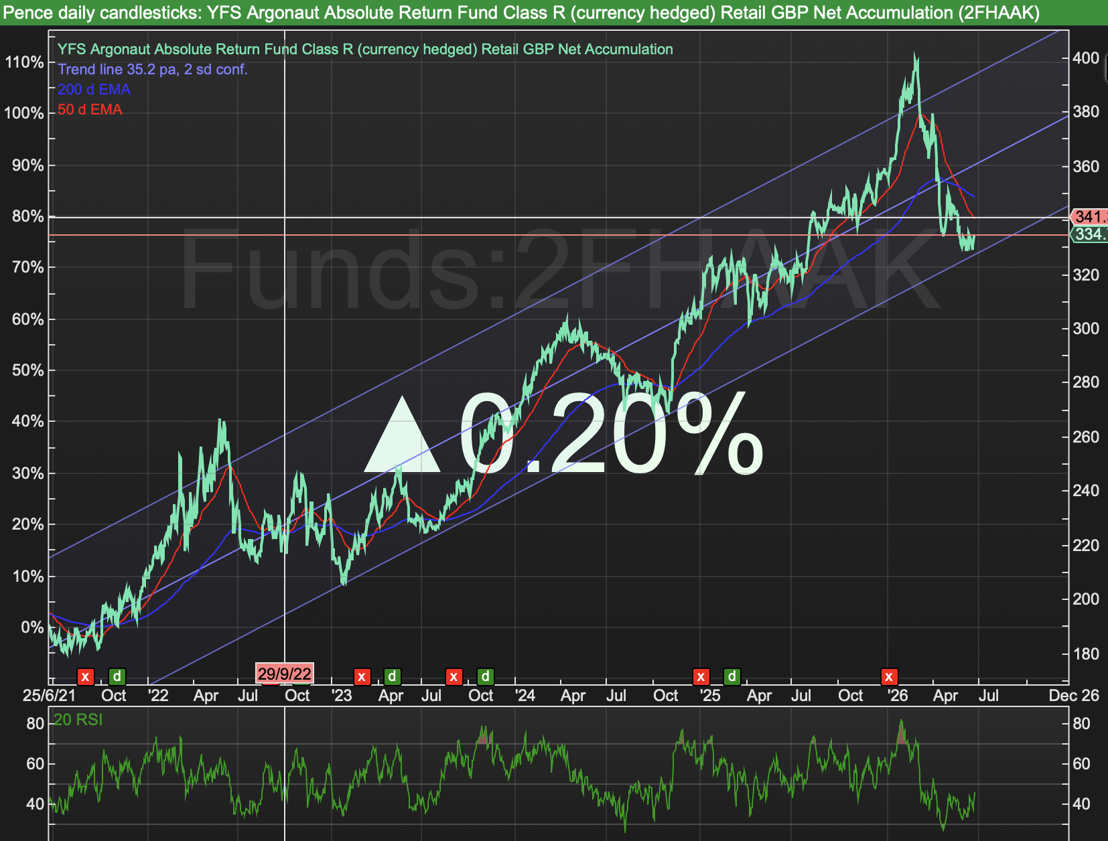Click the green d marker before Apr 2025
Screen dimensions: 1108x841
point(732,677)
